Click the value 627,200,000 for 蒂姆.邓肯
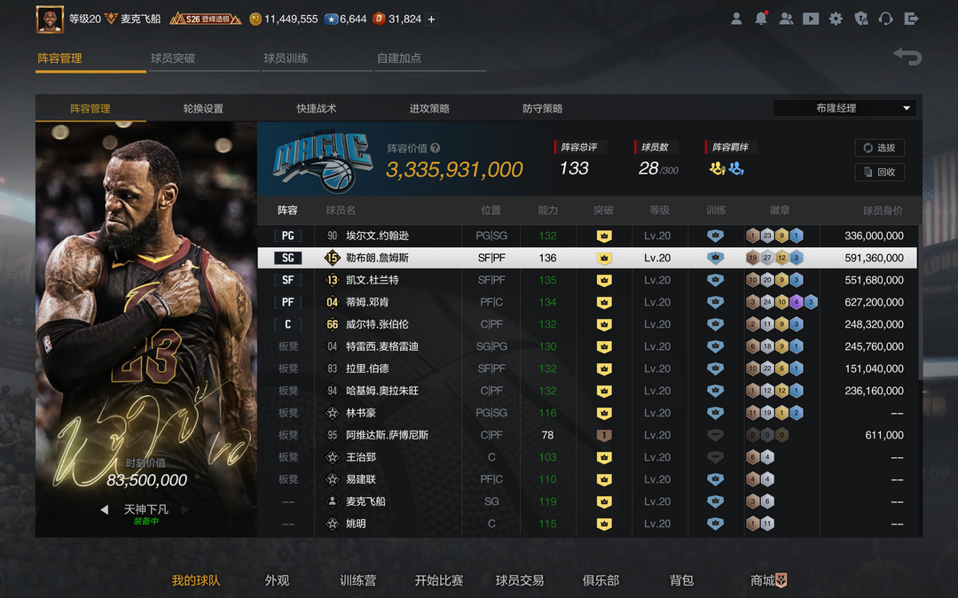Viewport: 958px width, 598px height. click(x=874, y=302)
